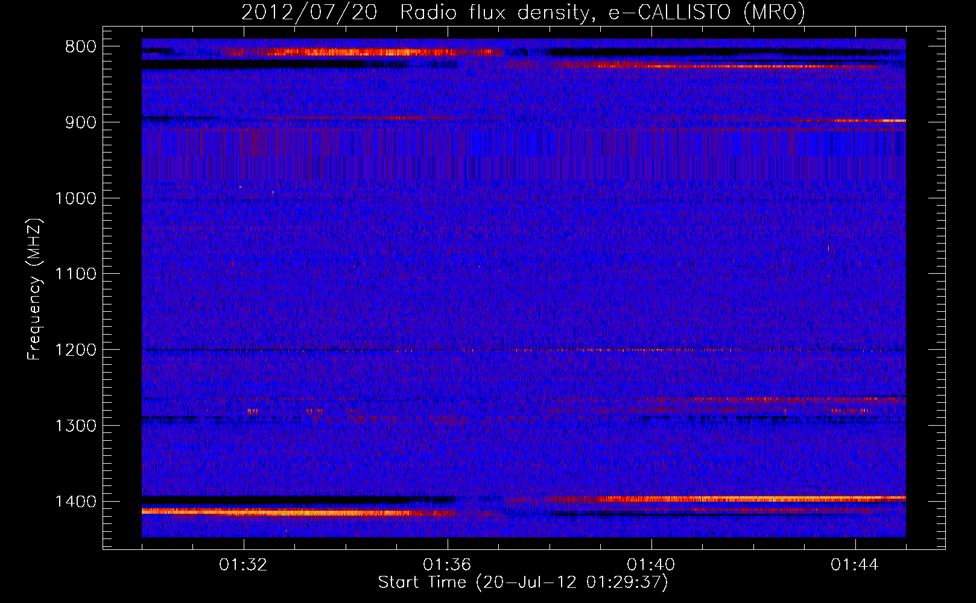This screenshot has width=976, height=603.
Task: Click the 'Frequency (MHZ)' vertical axis title
Action: point(35,289)
